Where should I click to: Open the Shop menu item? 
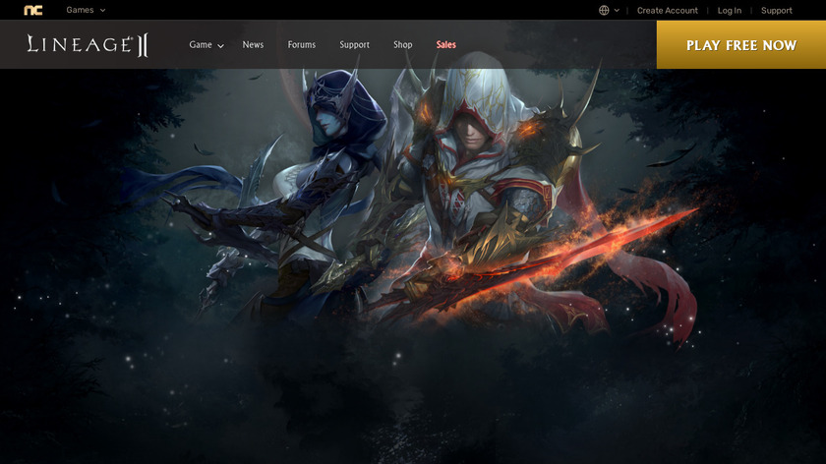[x=402, y=45]
